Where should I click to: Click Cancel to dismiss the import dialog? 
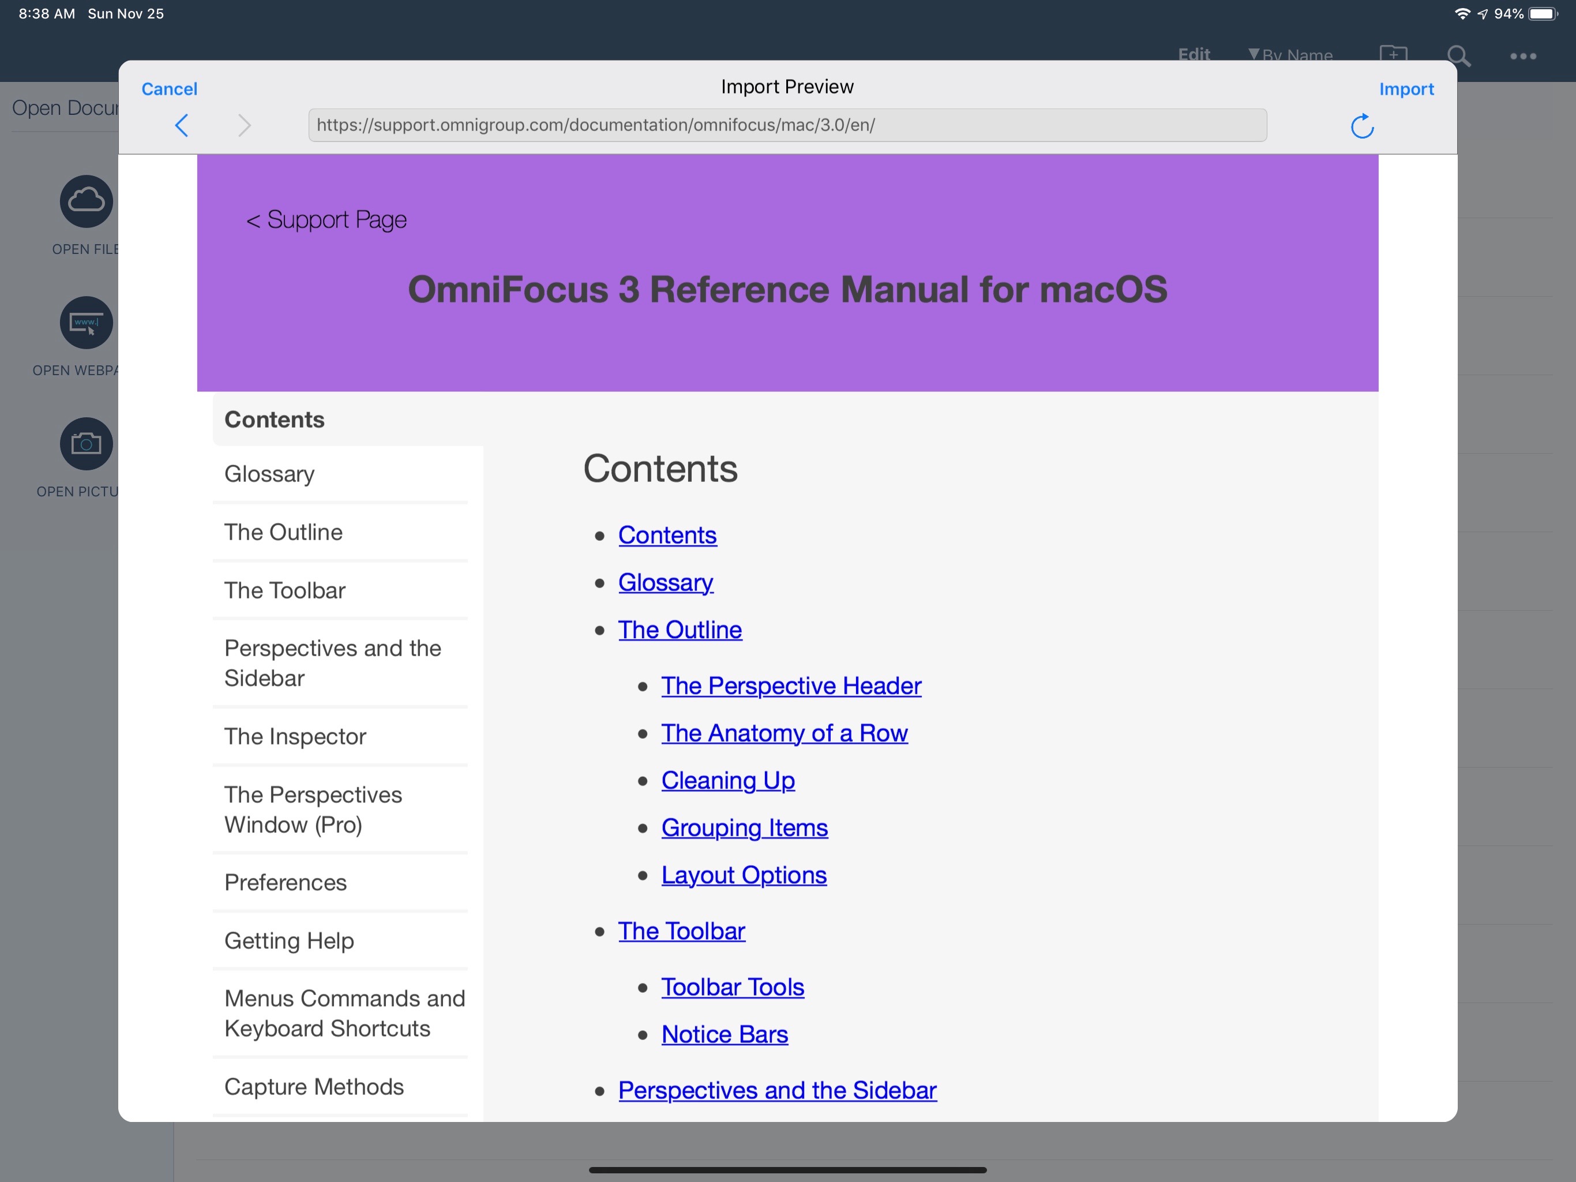[x=170, y=87]
